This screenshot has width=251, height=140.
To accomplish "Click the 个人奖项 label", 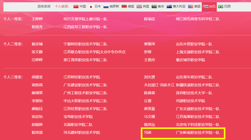I will tap(62, 6).
